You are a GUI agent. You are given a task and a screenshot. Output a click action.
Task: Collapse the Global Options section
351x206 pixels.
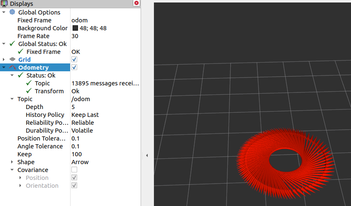pyautogui.click(x=4, y=12)
